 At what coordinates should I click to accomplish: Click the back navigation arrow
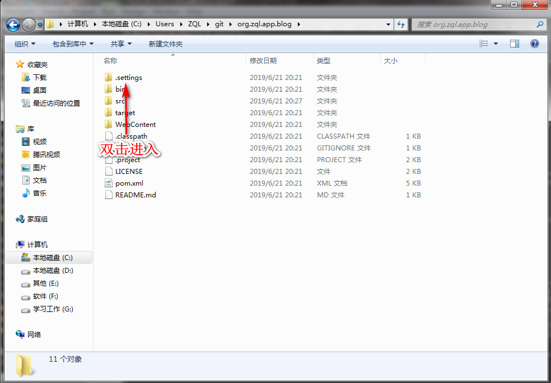[12, 24]
